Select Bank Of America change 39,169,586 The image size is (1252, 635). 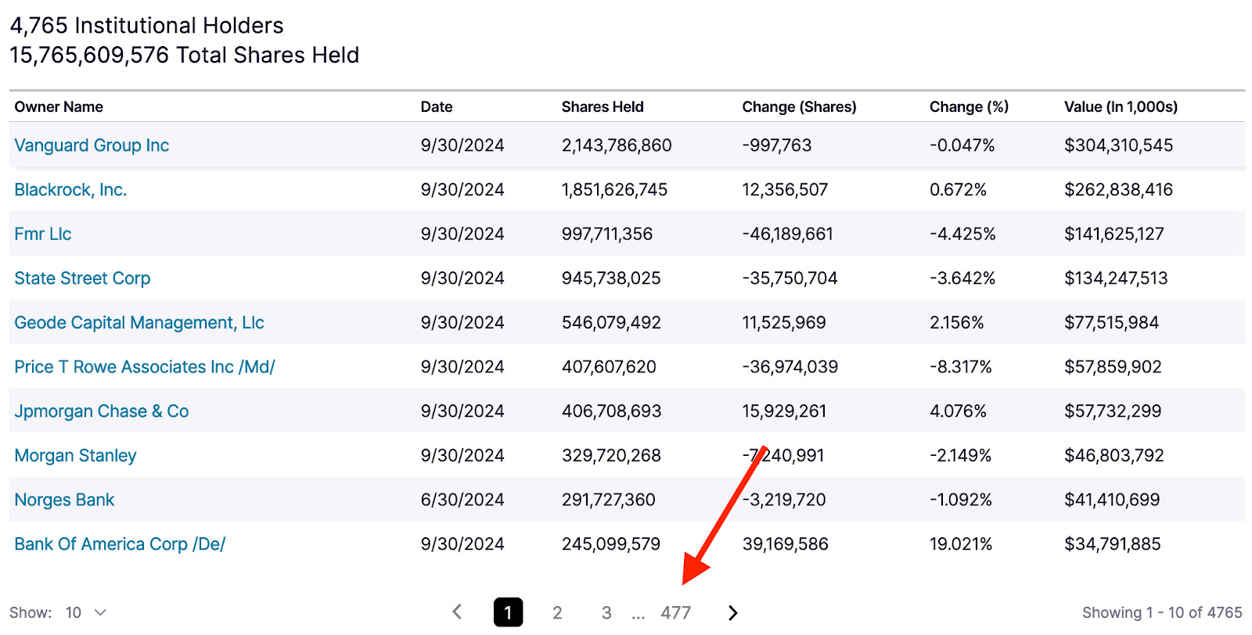pyautogui.click(x=785, y=544)
